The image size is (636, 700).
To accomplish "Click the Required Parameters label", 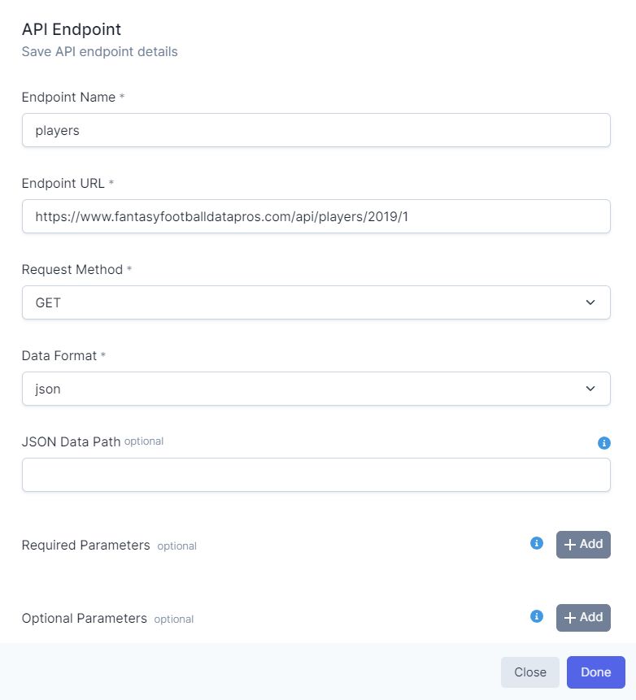I will (x=85, y=545).
